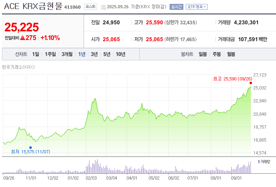The image size is (276, 187).
Task: Click the ACE KRX금현물 title
Action: 33,6
